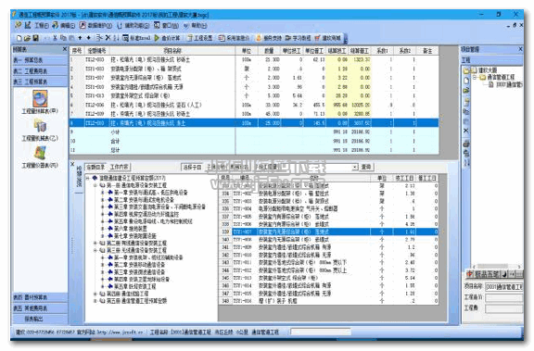The height and width of the screenshot is (351, 534).
Task: Select 表一 预算总表 in left sidebar
Action: point(40,60)
